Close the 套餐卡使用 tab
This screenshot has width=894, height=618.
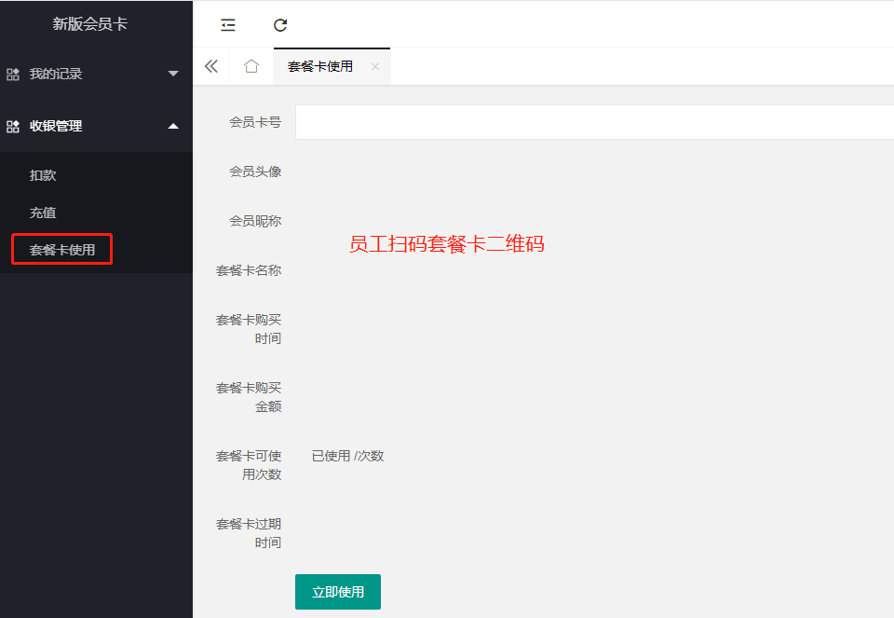coord(375,66)
